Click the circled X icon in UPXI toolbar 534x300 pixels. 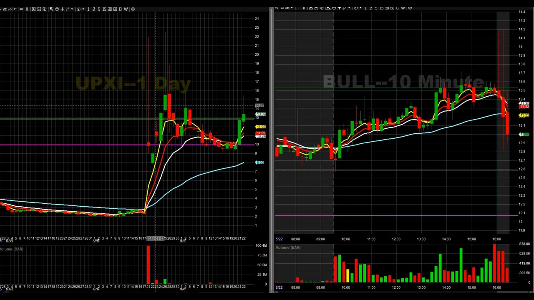[133, 9]
